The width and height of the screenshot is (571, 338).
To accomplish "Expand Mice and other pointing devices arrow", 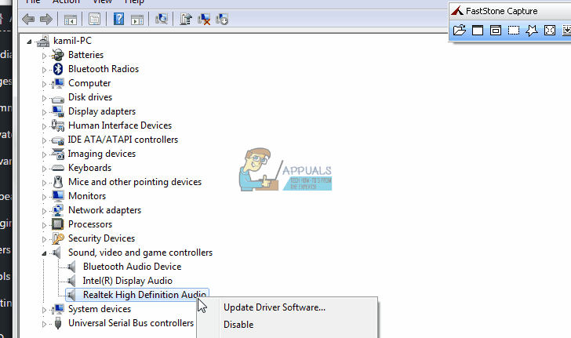I will coord(44,183).
